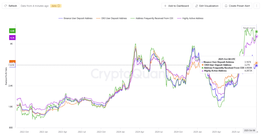Click the yellow data status badge

56,6
